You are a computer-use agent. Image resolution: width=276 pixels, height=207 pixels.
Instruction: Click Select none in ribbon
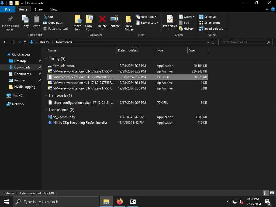[x=210, y=23]
